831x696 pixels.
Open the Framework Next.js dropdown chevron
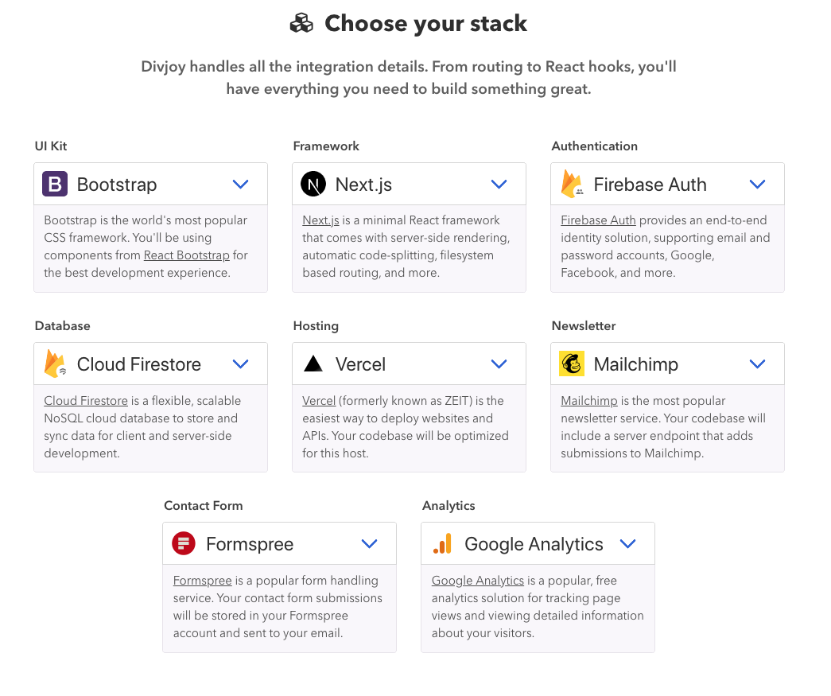[499, 184]
